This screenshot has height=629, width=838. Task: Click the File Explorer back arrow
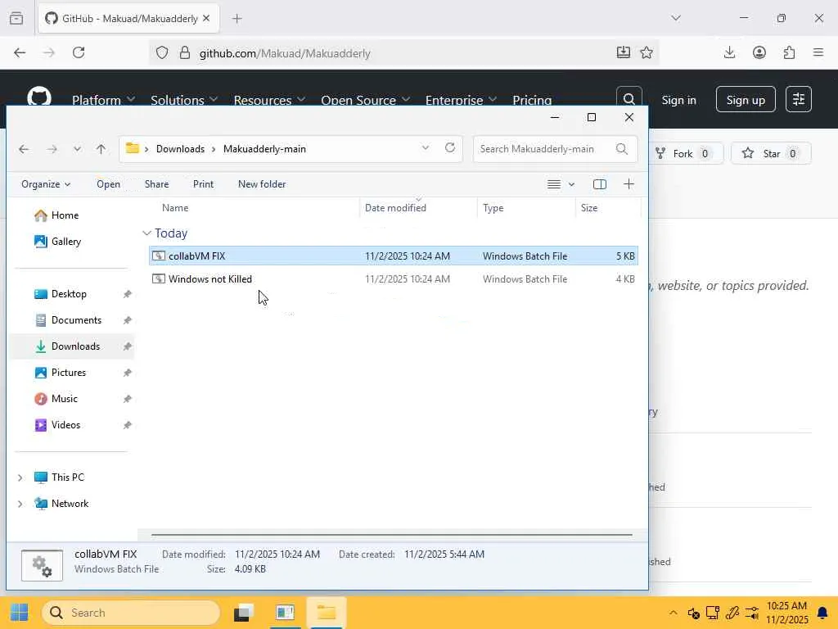(24, 149)
